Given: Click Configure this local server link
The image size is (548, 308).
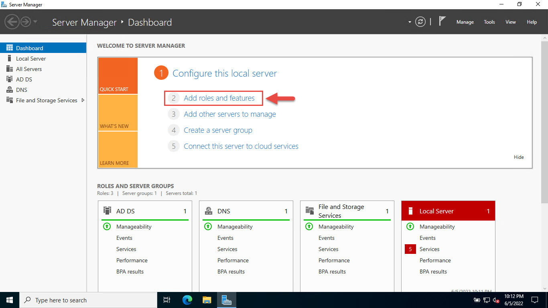Looking at the screenshot, I should (225, 73).
